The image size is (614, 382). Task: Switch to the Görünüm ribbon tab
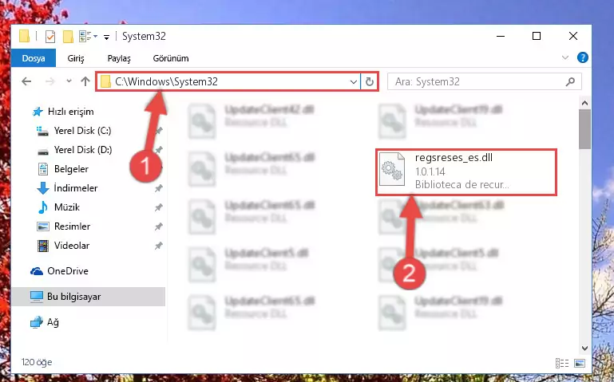coord(171,58)
